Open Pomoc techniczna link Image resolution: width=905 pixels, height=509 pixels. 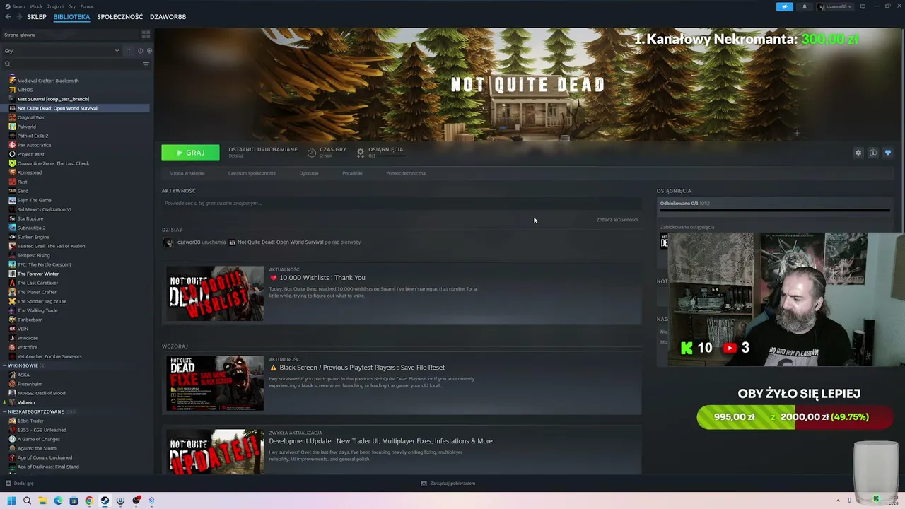406,173
